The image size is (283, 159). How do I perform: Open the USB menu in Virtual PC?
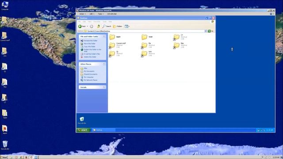tap(92, 14)
